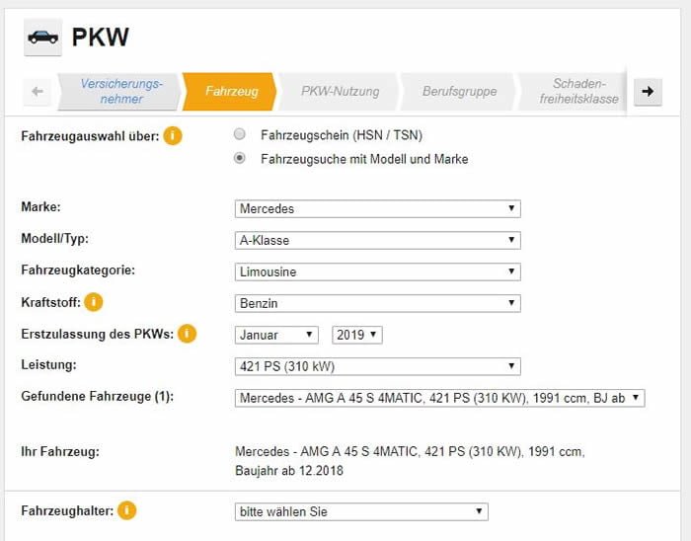
Task: Click the PKW car icon
Action: [x=42, y=37]
